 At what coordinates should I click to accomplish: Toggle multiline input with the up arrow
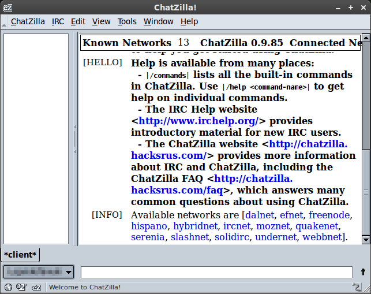363,272
